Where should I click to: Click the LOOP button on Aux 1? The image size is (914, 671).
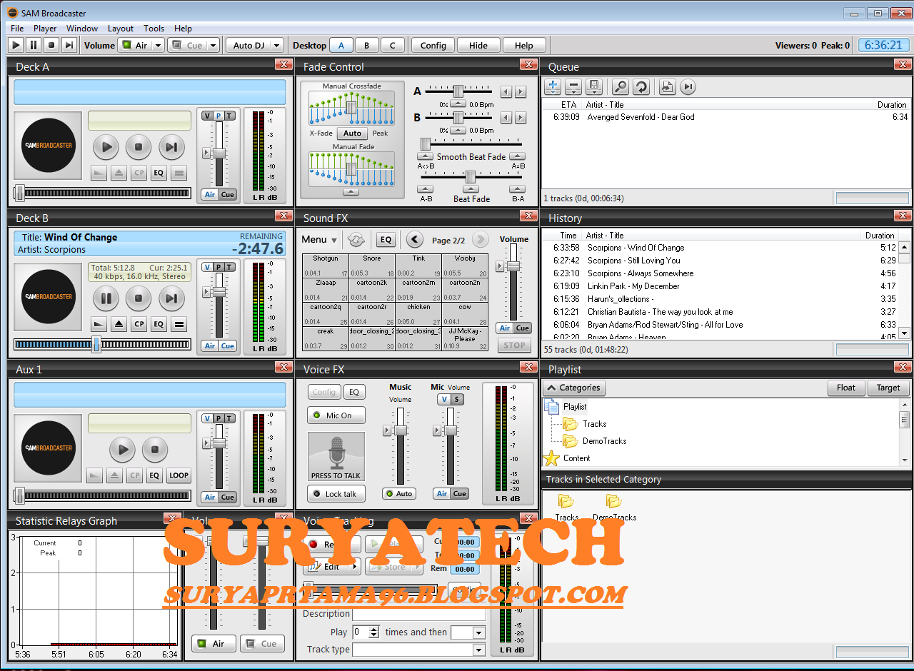[x=179, y=475]
